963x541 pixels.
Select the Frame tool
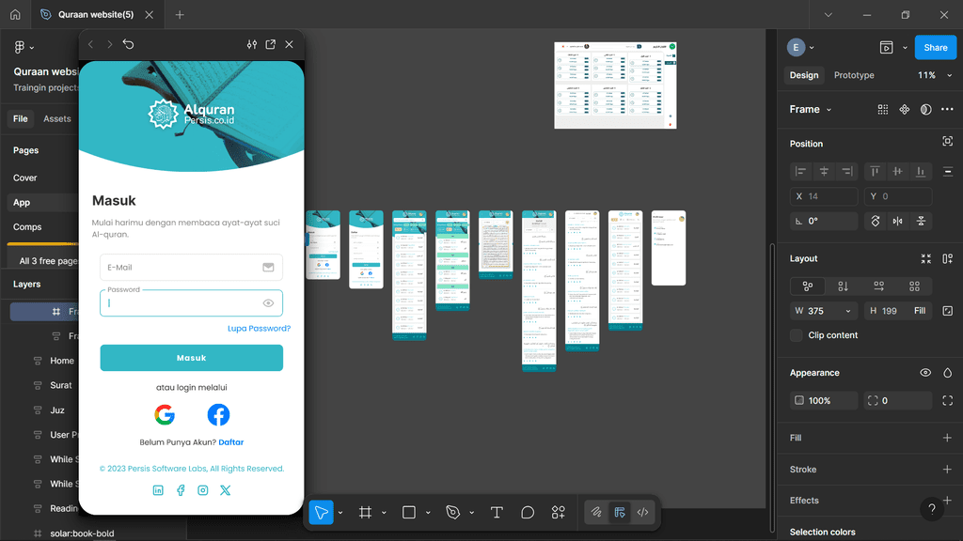point(366,512)
